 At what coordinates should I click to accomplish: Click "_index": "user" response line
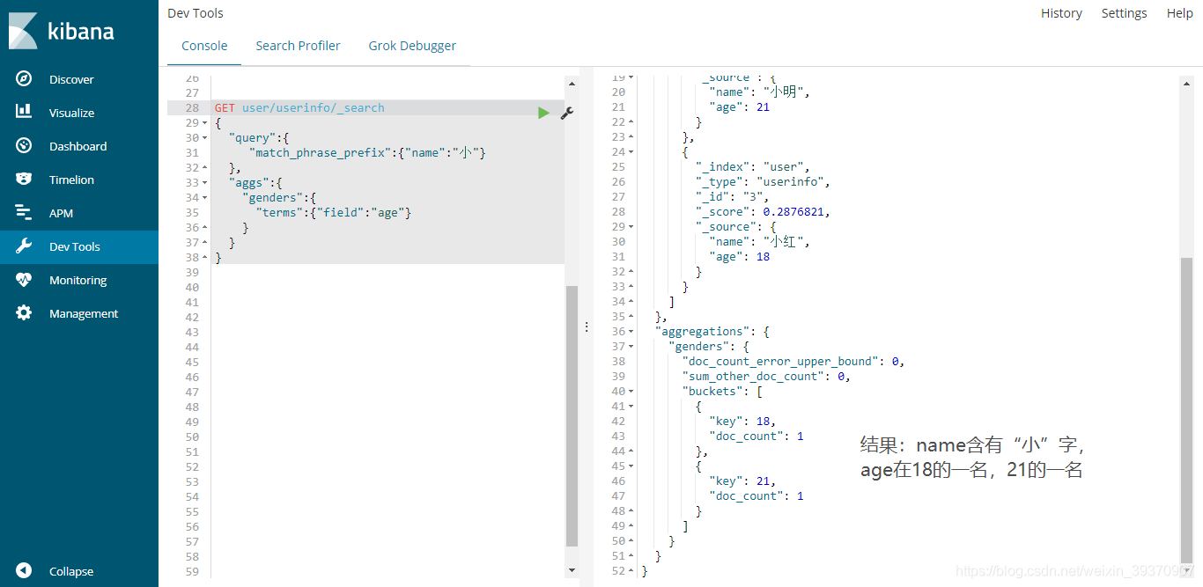(752, 166)
